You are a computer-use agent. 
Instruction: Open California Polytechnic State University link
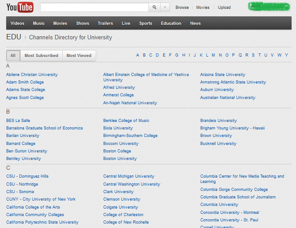click(x=42, y=222)
